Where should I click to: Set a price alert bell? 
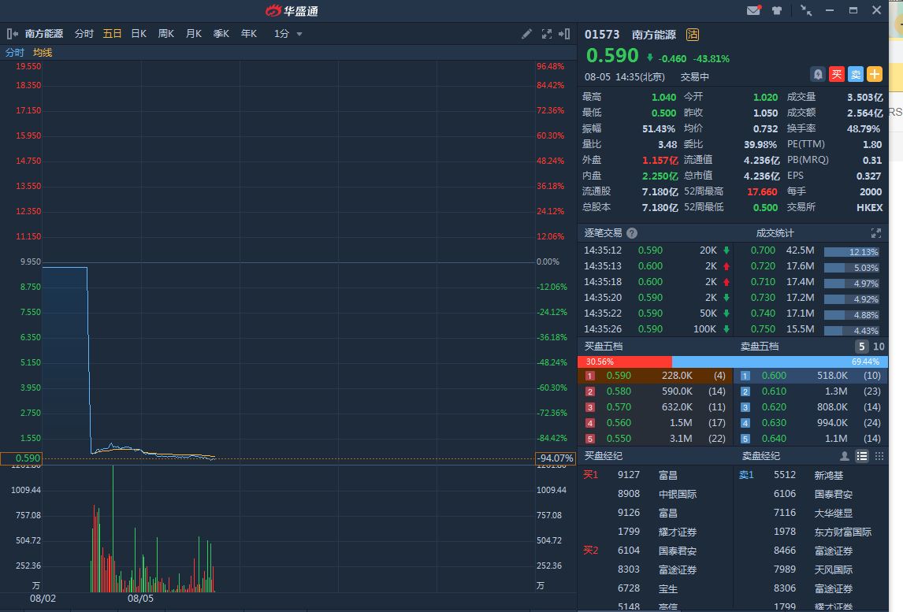point(818,74)
